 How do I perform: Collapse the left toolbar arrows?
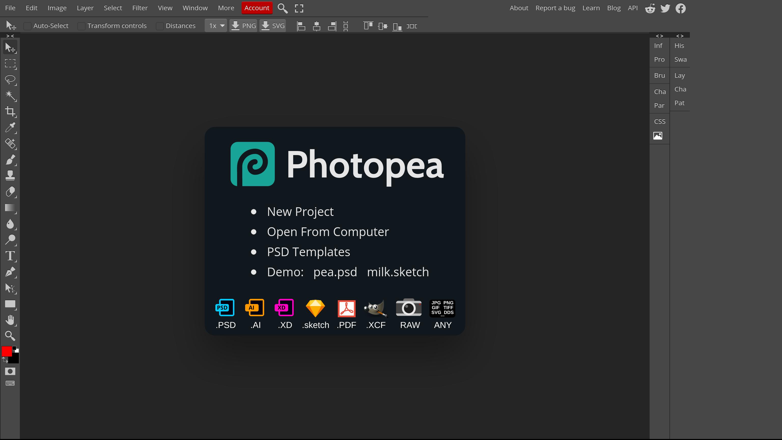click(x=10, y=36)
